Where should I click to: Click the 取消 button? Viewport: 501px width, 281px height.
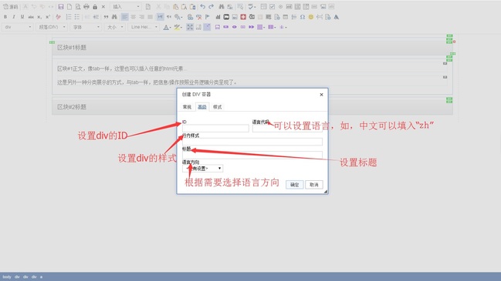click(314, 185)
